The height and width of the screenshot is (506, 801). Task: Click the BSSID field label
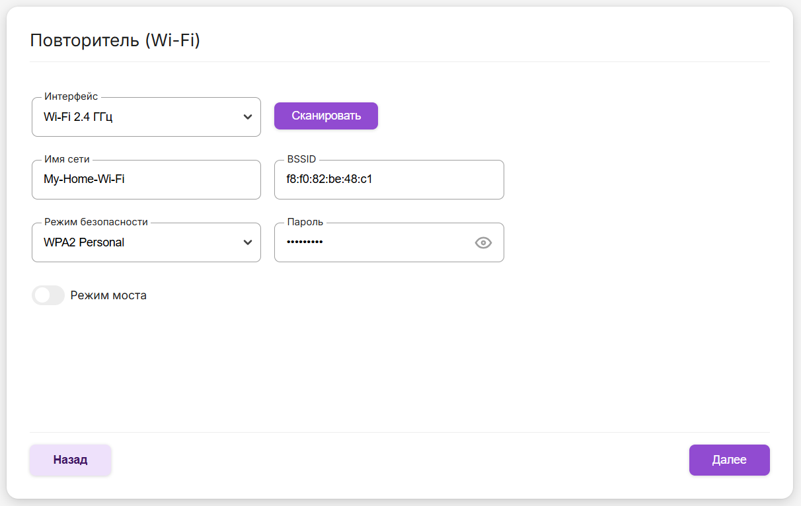tap(301, 159)
